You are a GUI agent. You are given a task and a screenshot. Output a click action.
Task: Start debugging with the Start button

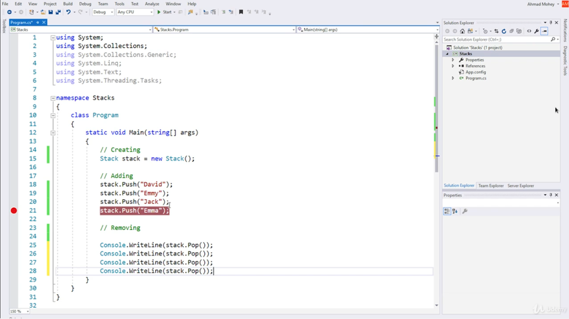[x=165, y=12]
